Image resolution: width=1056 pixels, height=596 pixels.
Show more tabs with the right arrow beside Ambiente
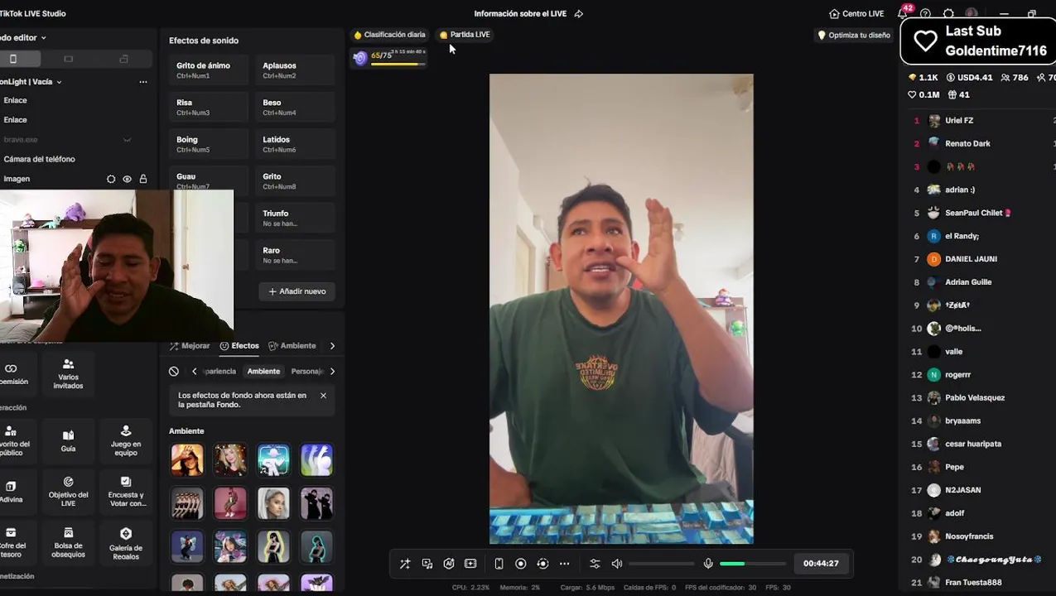[x=332, y=346]
